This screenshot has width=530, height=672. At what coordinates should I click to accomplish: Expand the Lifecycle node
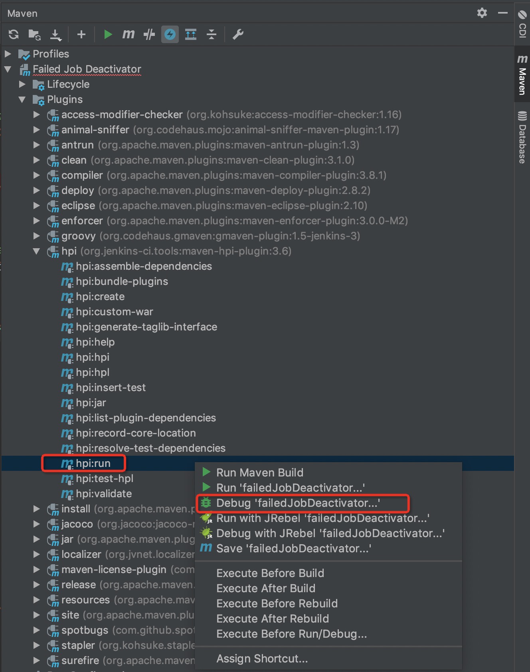tap(22, 84)
